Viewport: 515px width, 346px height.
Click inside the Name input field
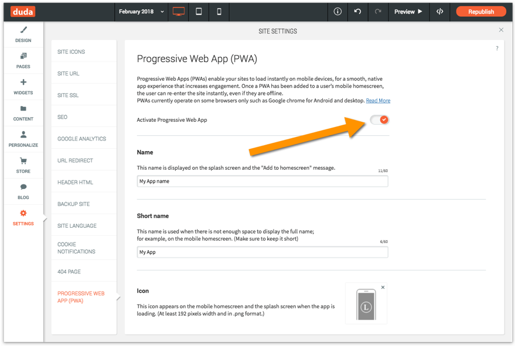click(x=262, y=181)
